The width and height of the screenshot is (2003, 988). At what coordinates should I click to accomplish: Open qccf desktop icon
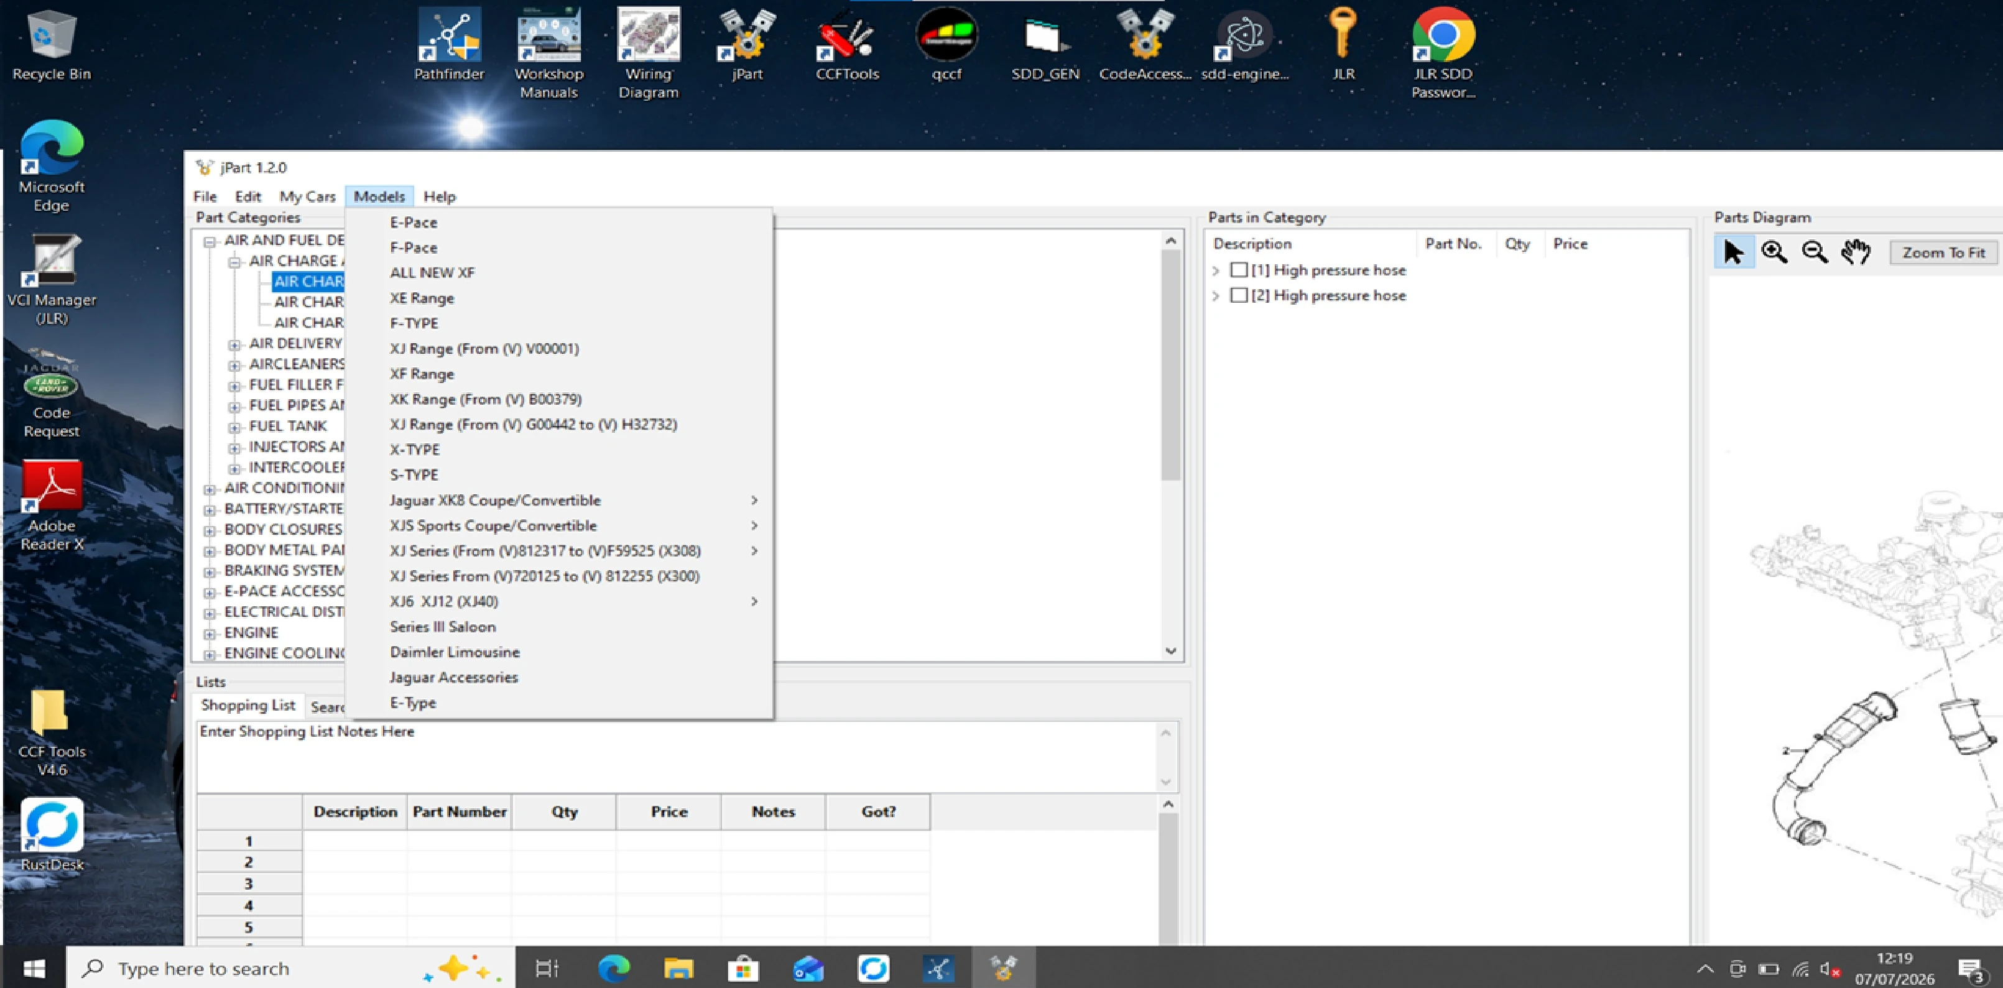946,45
